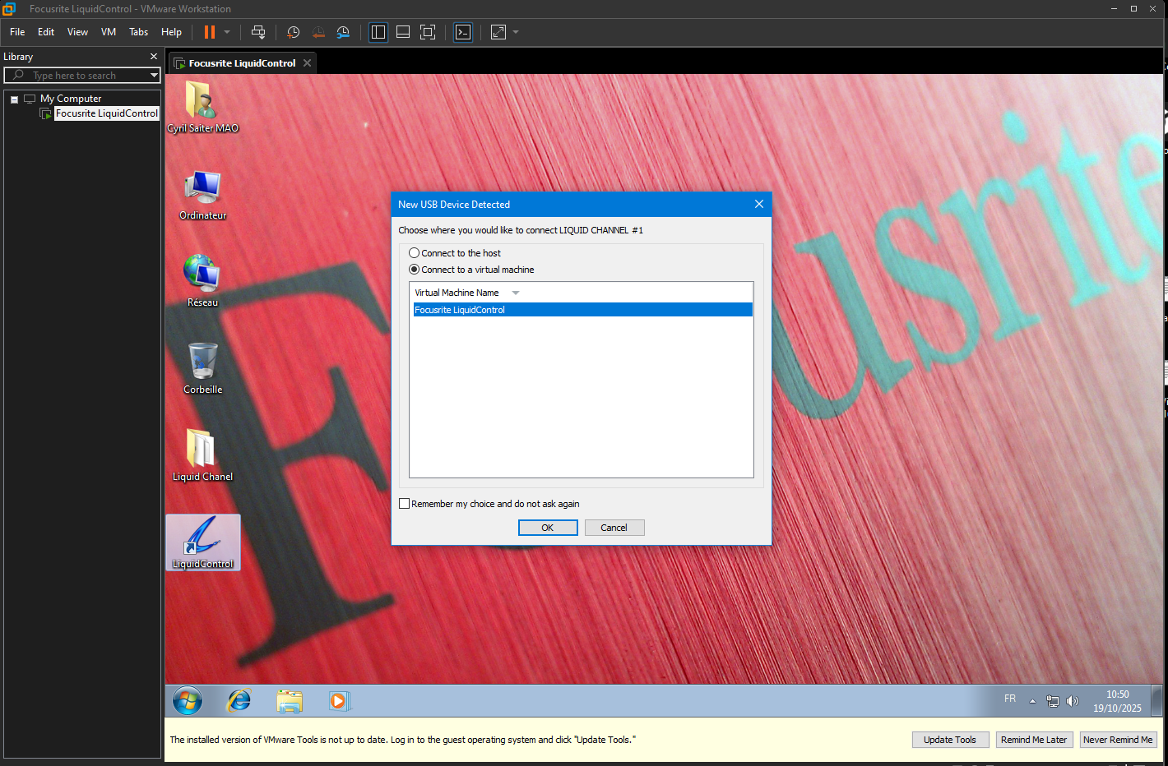Viewport: 1168px width, 766px height.
Task: Click the console view toolbar icon
Action: [x=463, y=32]
